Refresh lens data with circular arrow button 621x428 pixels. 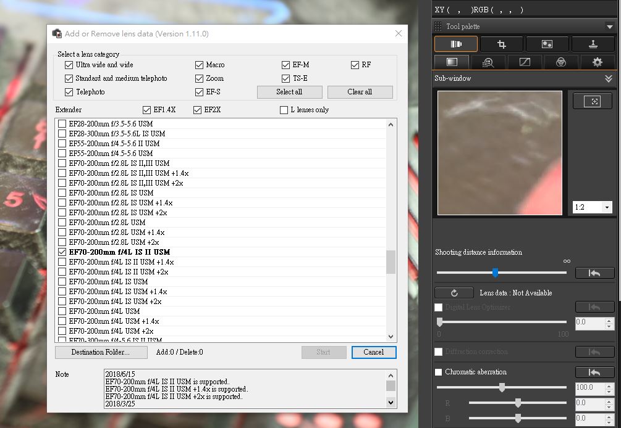[454, 293]
